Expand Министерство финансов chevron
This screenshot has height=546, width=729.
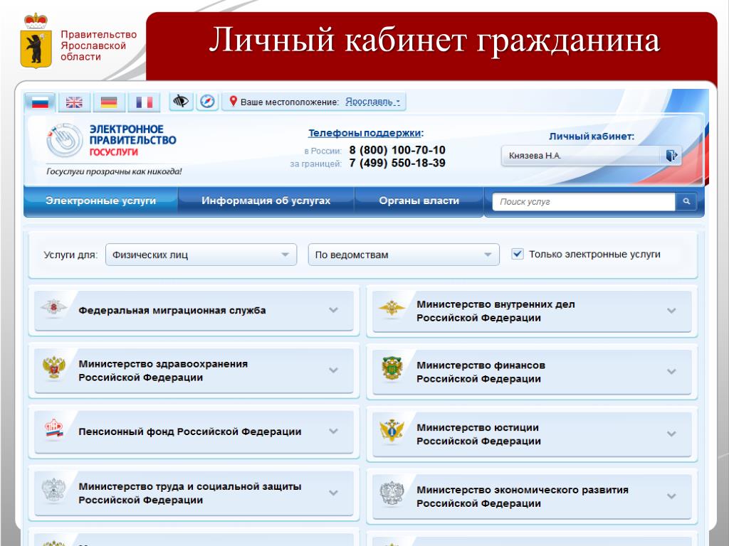[x=671, y=371]
